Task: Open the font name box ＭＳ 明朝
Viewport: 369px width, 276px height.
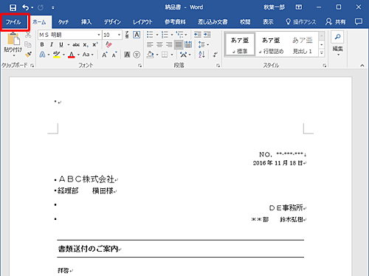Action: [69, 35]
